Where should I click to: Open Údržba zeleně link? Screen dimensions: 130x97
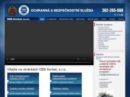(103, 41)
